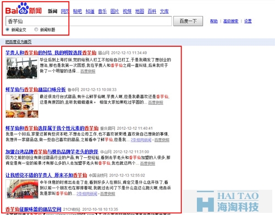Switch to the 贴吧 tab

click(x=78, y=12)
